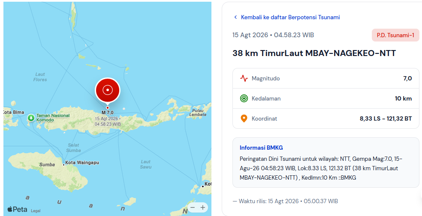Click the P.D. Tsunami-1 badge
Image resolution: width=422 pixels, height=216 pixels.
point(395,35)
